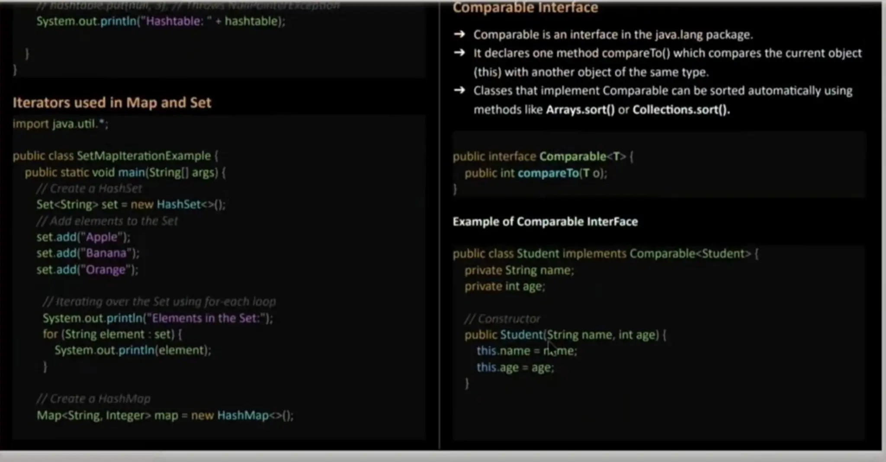Click the 'private String name;' line
Screen dimensions: 886x462
click(519, 270)
